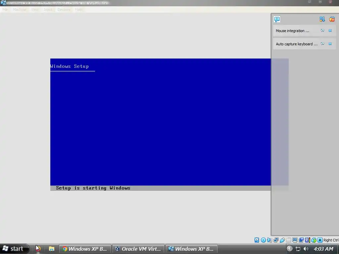
Task: Click the volume speaker tray icon
Action: [x=306, y=249]
